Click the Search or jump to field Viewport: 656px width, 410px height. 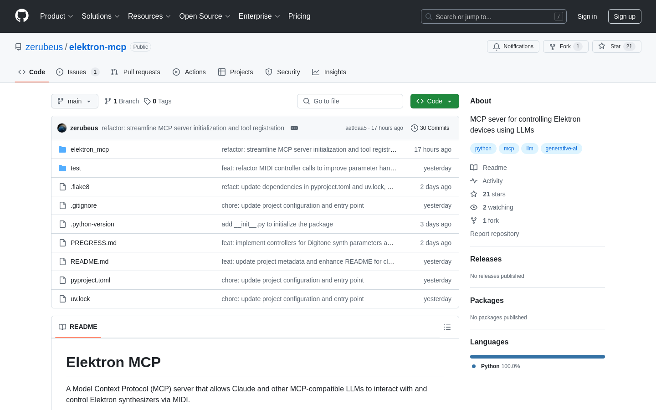click(x=494, y=16)
